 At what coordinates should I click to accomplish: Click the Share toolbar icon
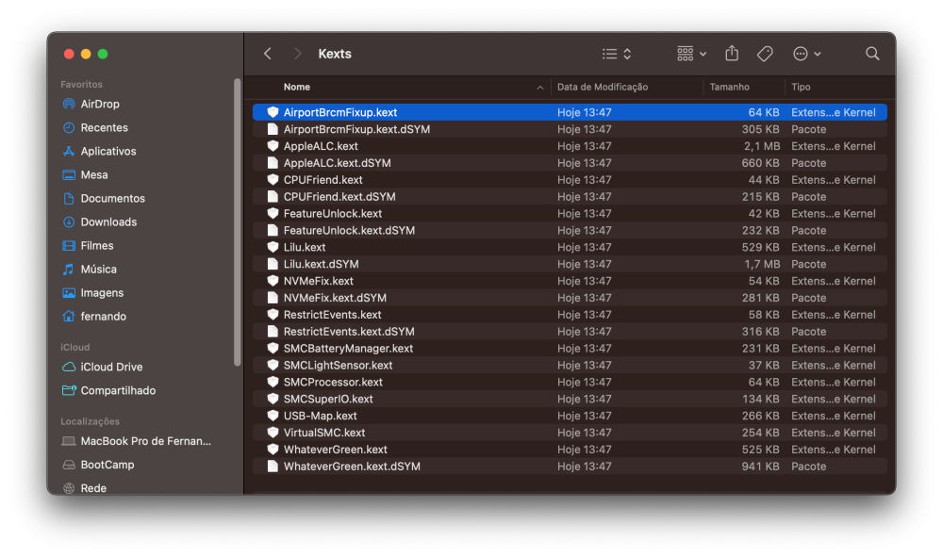coord(732,54)
